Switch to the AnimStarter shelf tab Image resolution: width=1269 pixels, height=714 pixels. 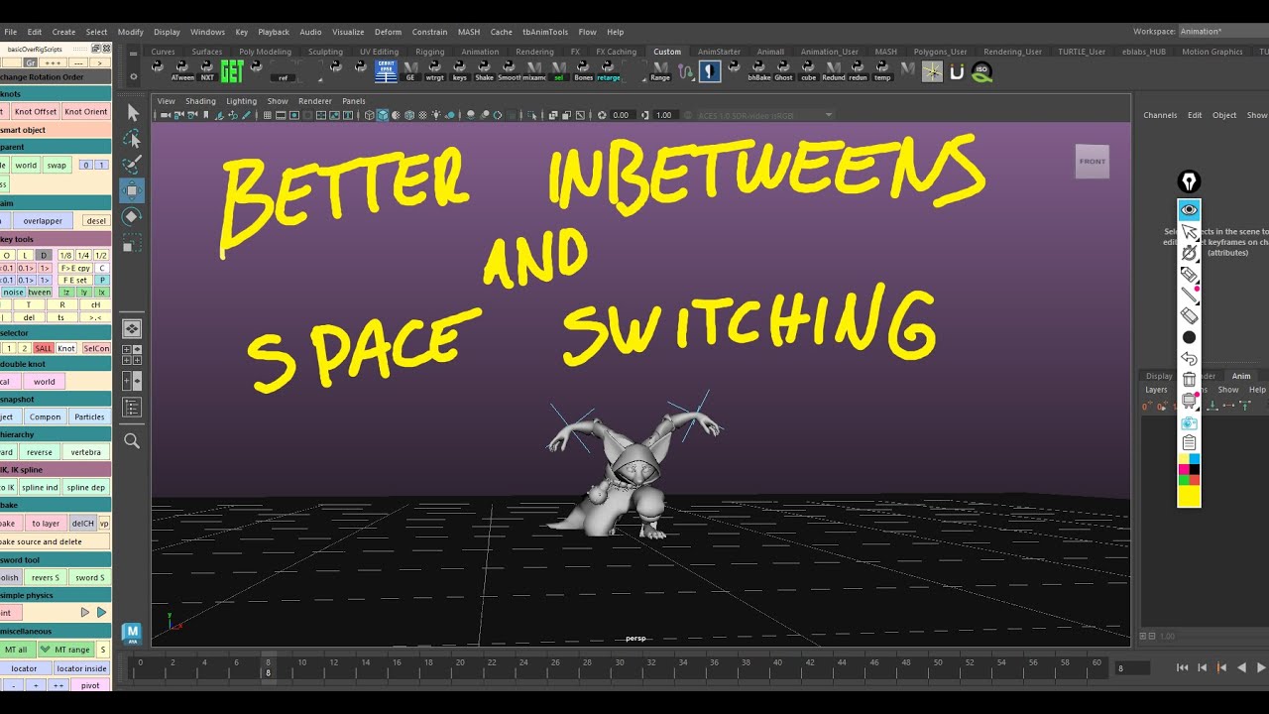coord(719,52)
